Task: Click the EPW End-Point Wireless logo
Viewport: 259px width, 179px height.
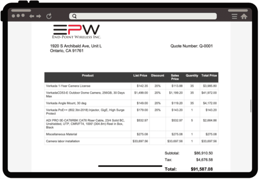Action: point(76,32)
